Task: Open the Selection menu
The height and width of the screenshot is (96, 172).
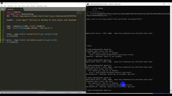Action: [10, 6]
